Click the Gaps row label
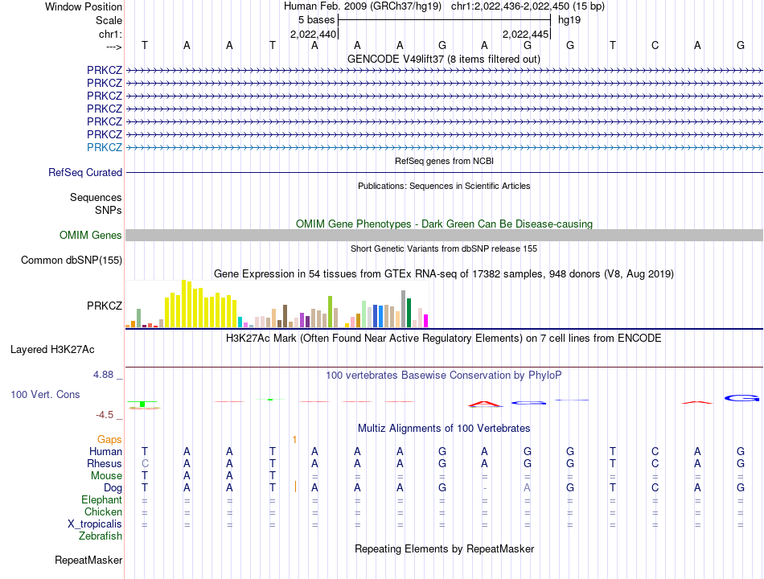This screenshot has width=764, height=579. pos(109,440)
